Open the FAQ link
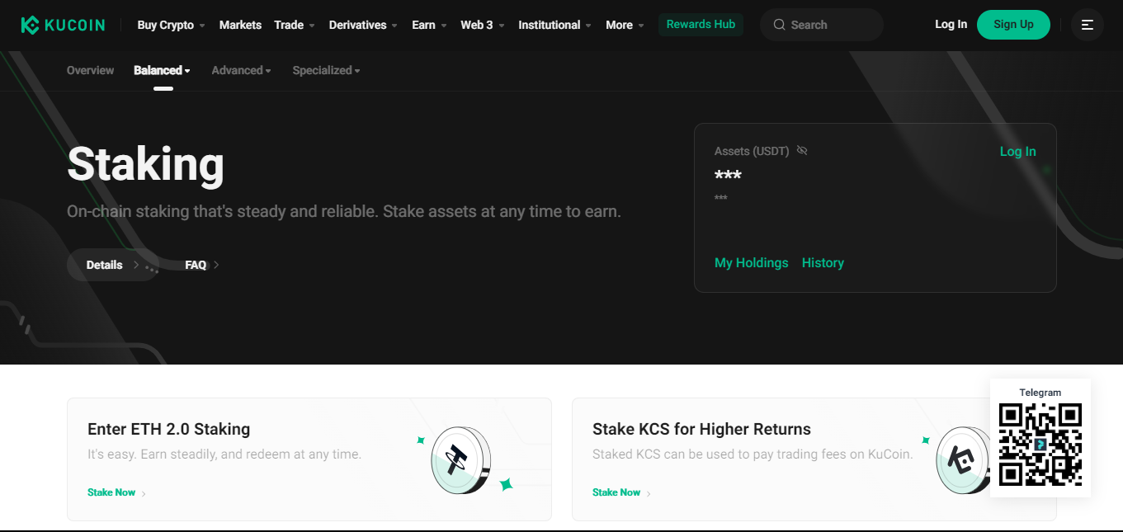 pyautogui.click(x=201, y=265)
